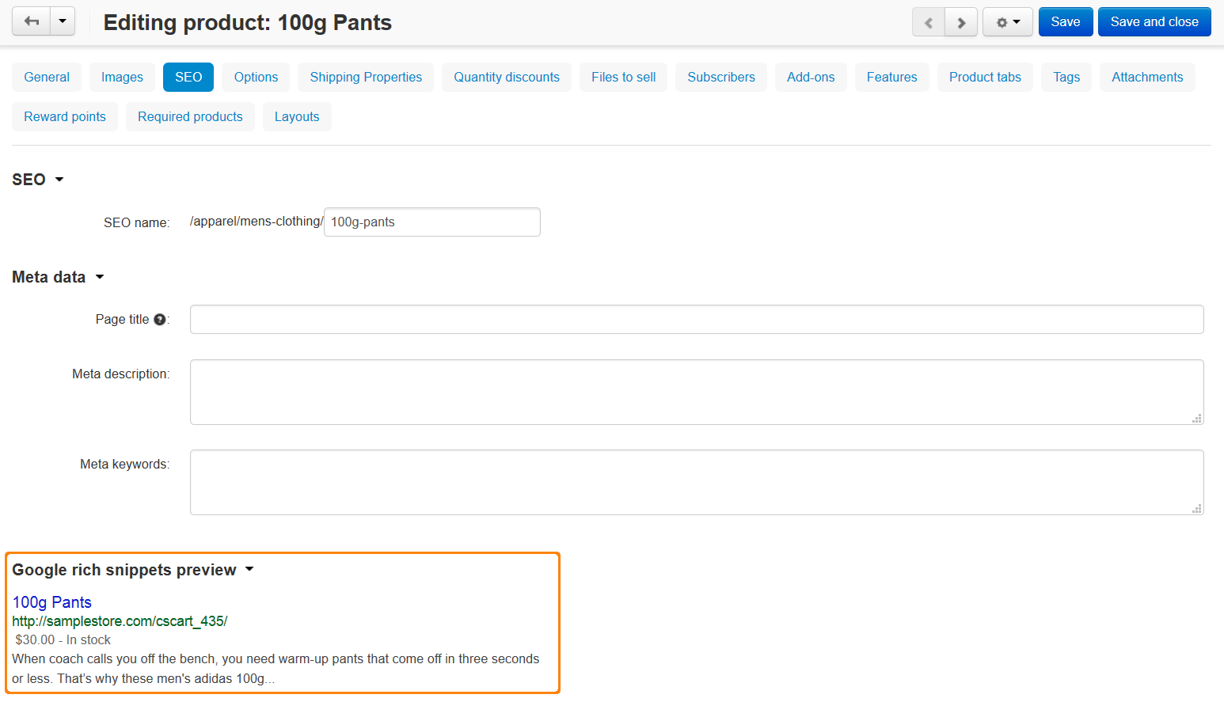Switch to Required products tab
The width and height of the screenshot is (1224, 702).
click(x=190, y=116)
